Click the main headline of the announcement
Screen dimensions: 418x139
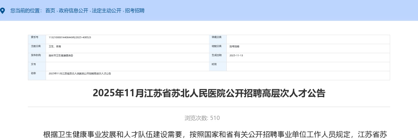click(x=209, y=93)
